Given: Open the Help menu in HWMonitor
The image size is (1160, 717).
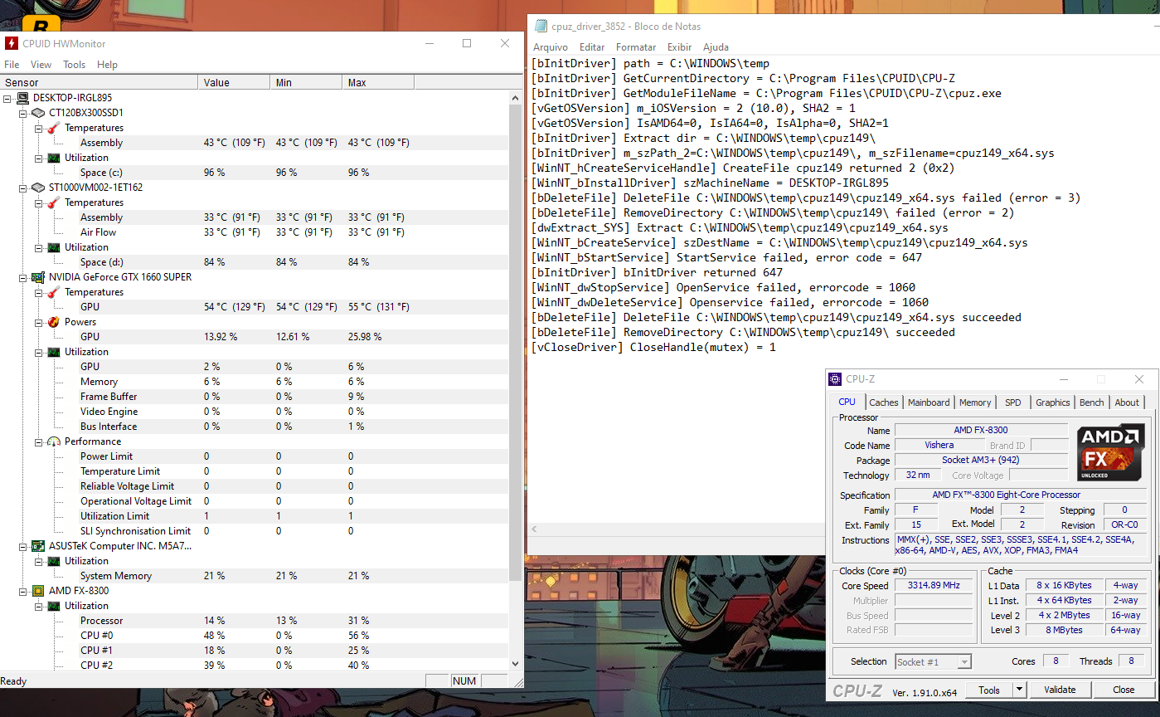Looking at the screenshot, I should [107, 65].
